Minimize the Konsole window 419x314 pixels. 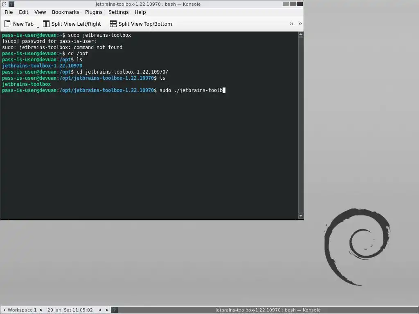click(286, 4)
